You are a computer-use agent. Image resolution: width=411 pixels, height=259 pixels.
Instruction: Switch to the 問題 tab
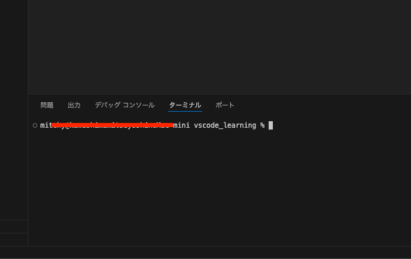[x=47, y=105]
